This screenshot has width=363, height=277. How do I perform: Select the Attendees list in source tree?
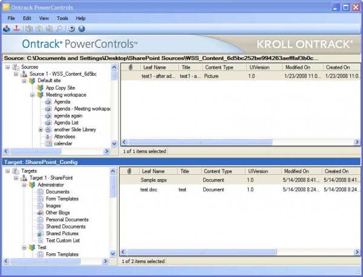coord(64,137)
